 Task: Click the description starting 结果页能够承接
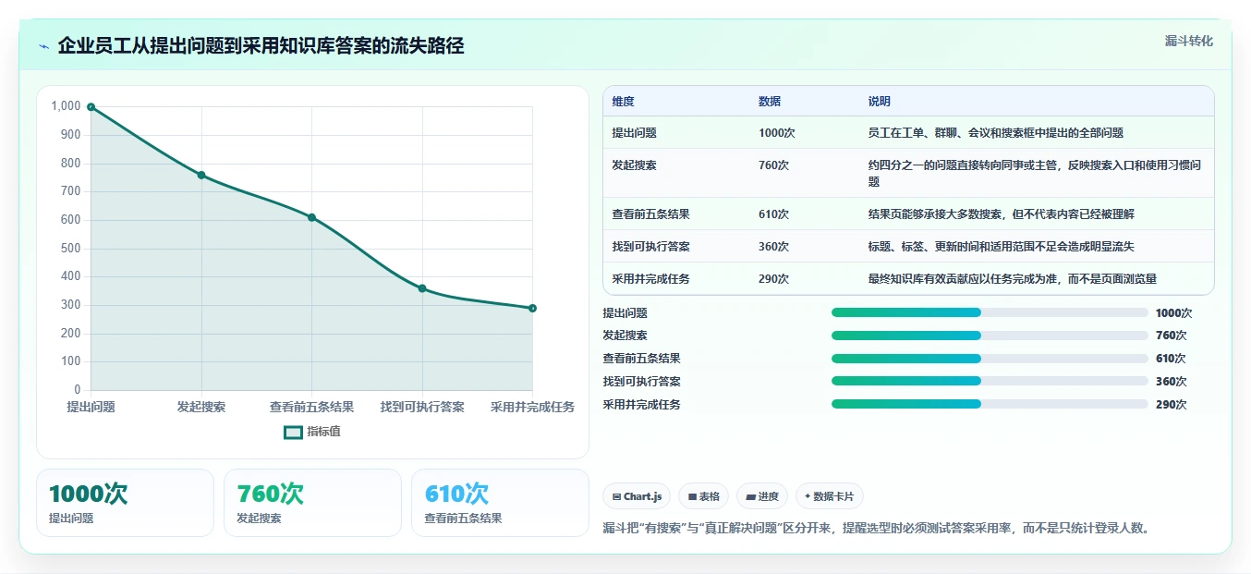coord(1002,214)
